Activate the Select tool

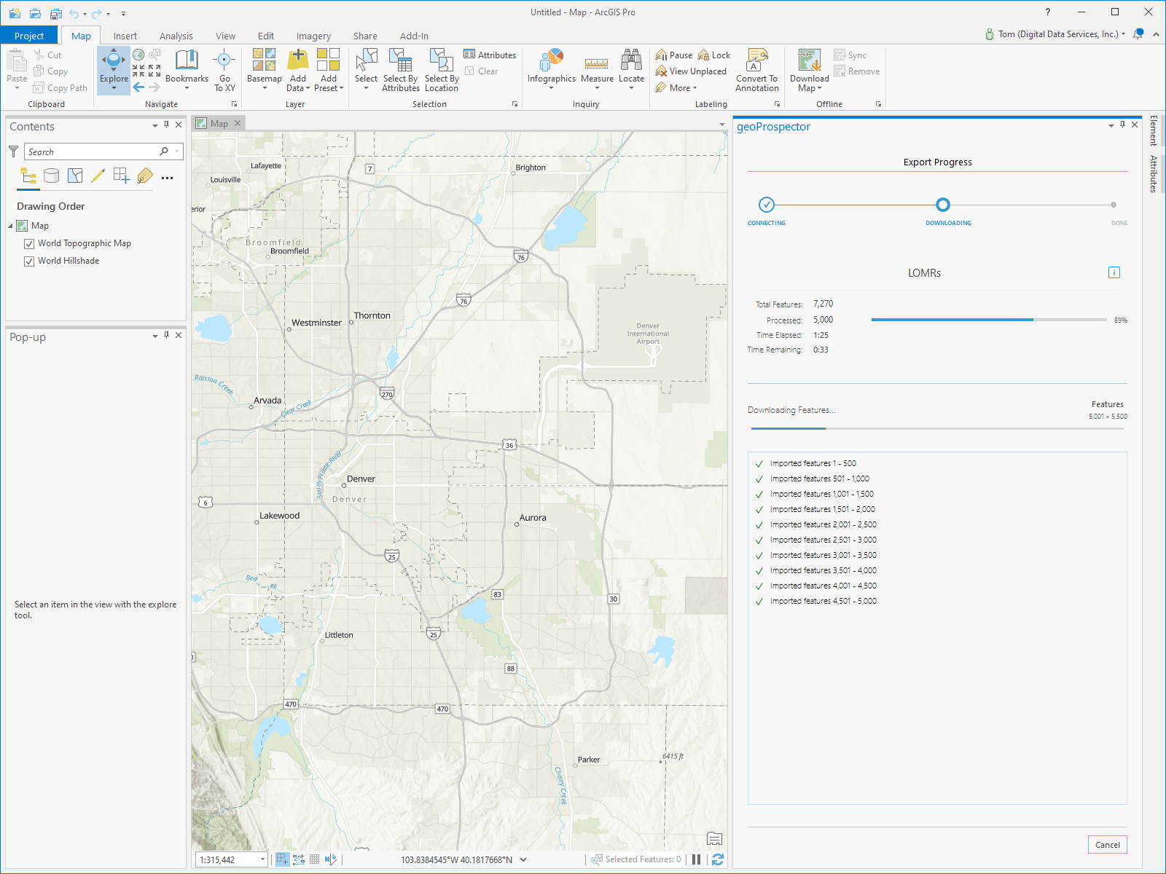(x=366, y=71)
